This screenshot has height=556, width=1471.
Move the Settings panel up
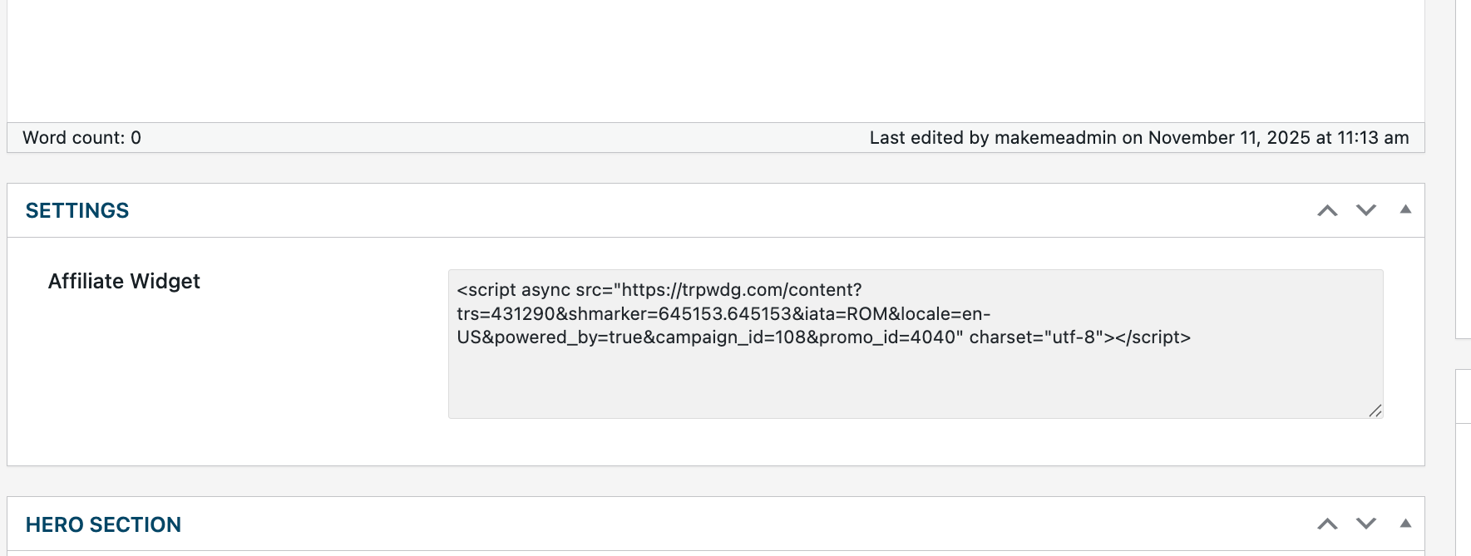coord(1327,211)
